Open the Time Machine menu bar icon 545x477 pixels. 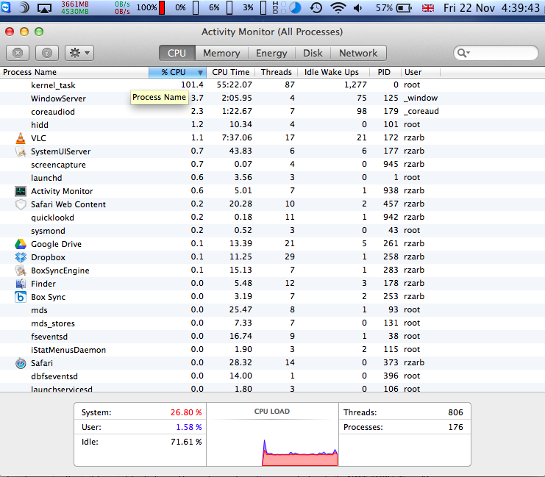[x=316, y=7]
